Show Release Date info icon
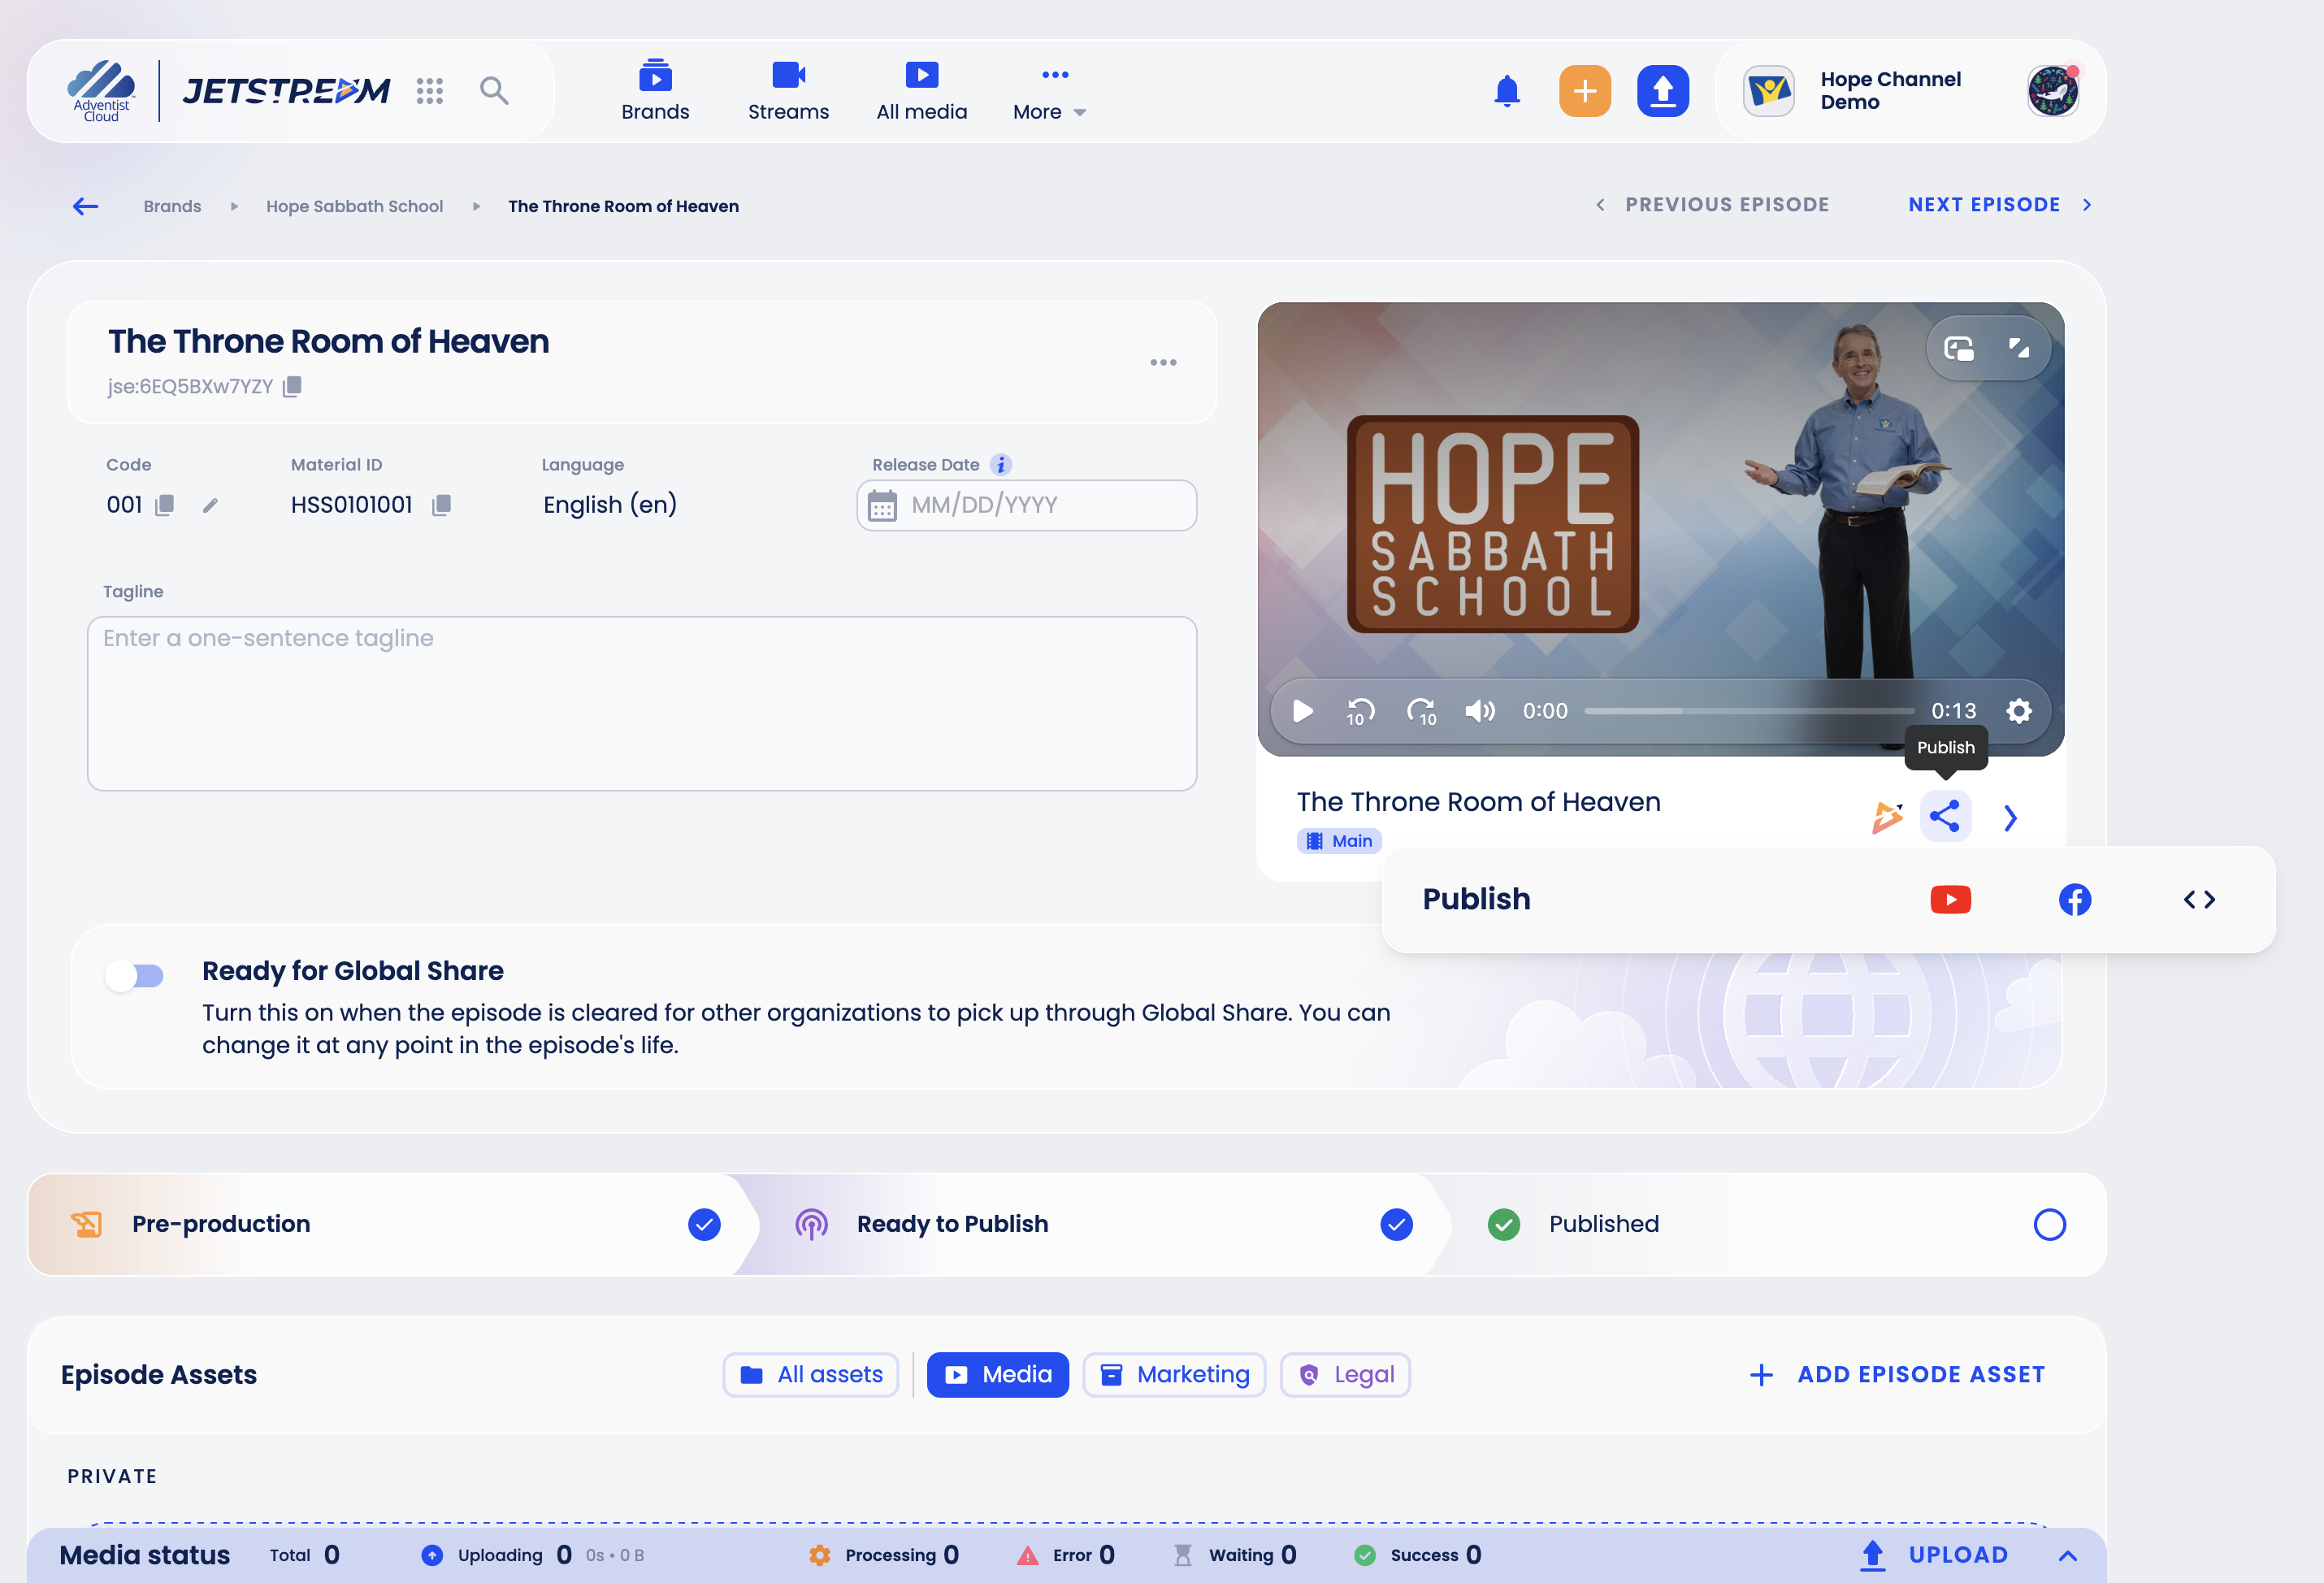This screenshot has height=1583, width=2324. click(1000, 465)
